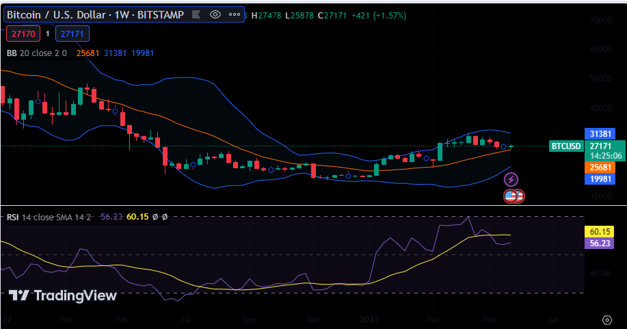
Task: Open chart settings hexagon gear icon
Action: click(606, 319)
